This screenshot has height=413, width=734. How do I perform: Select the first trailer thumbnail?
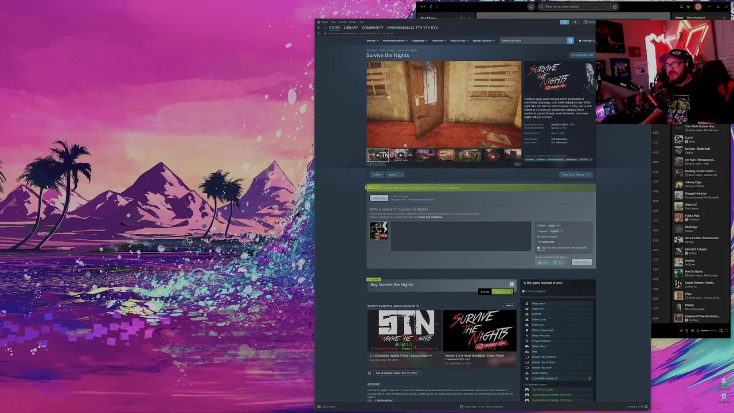tap(378, 155)
